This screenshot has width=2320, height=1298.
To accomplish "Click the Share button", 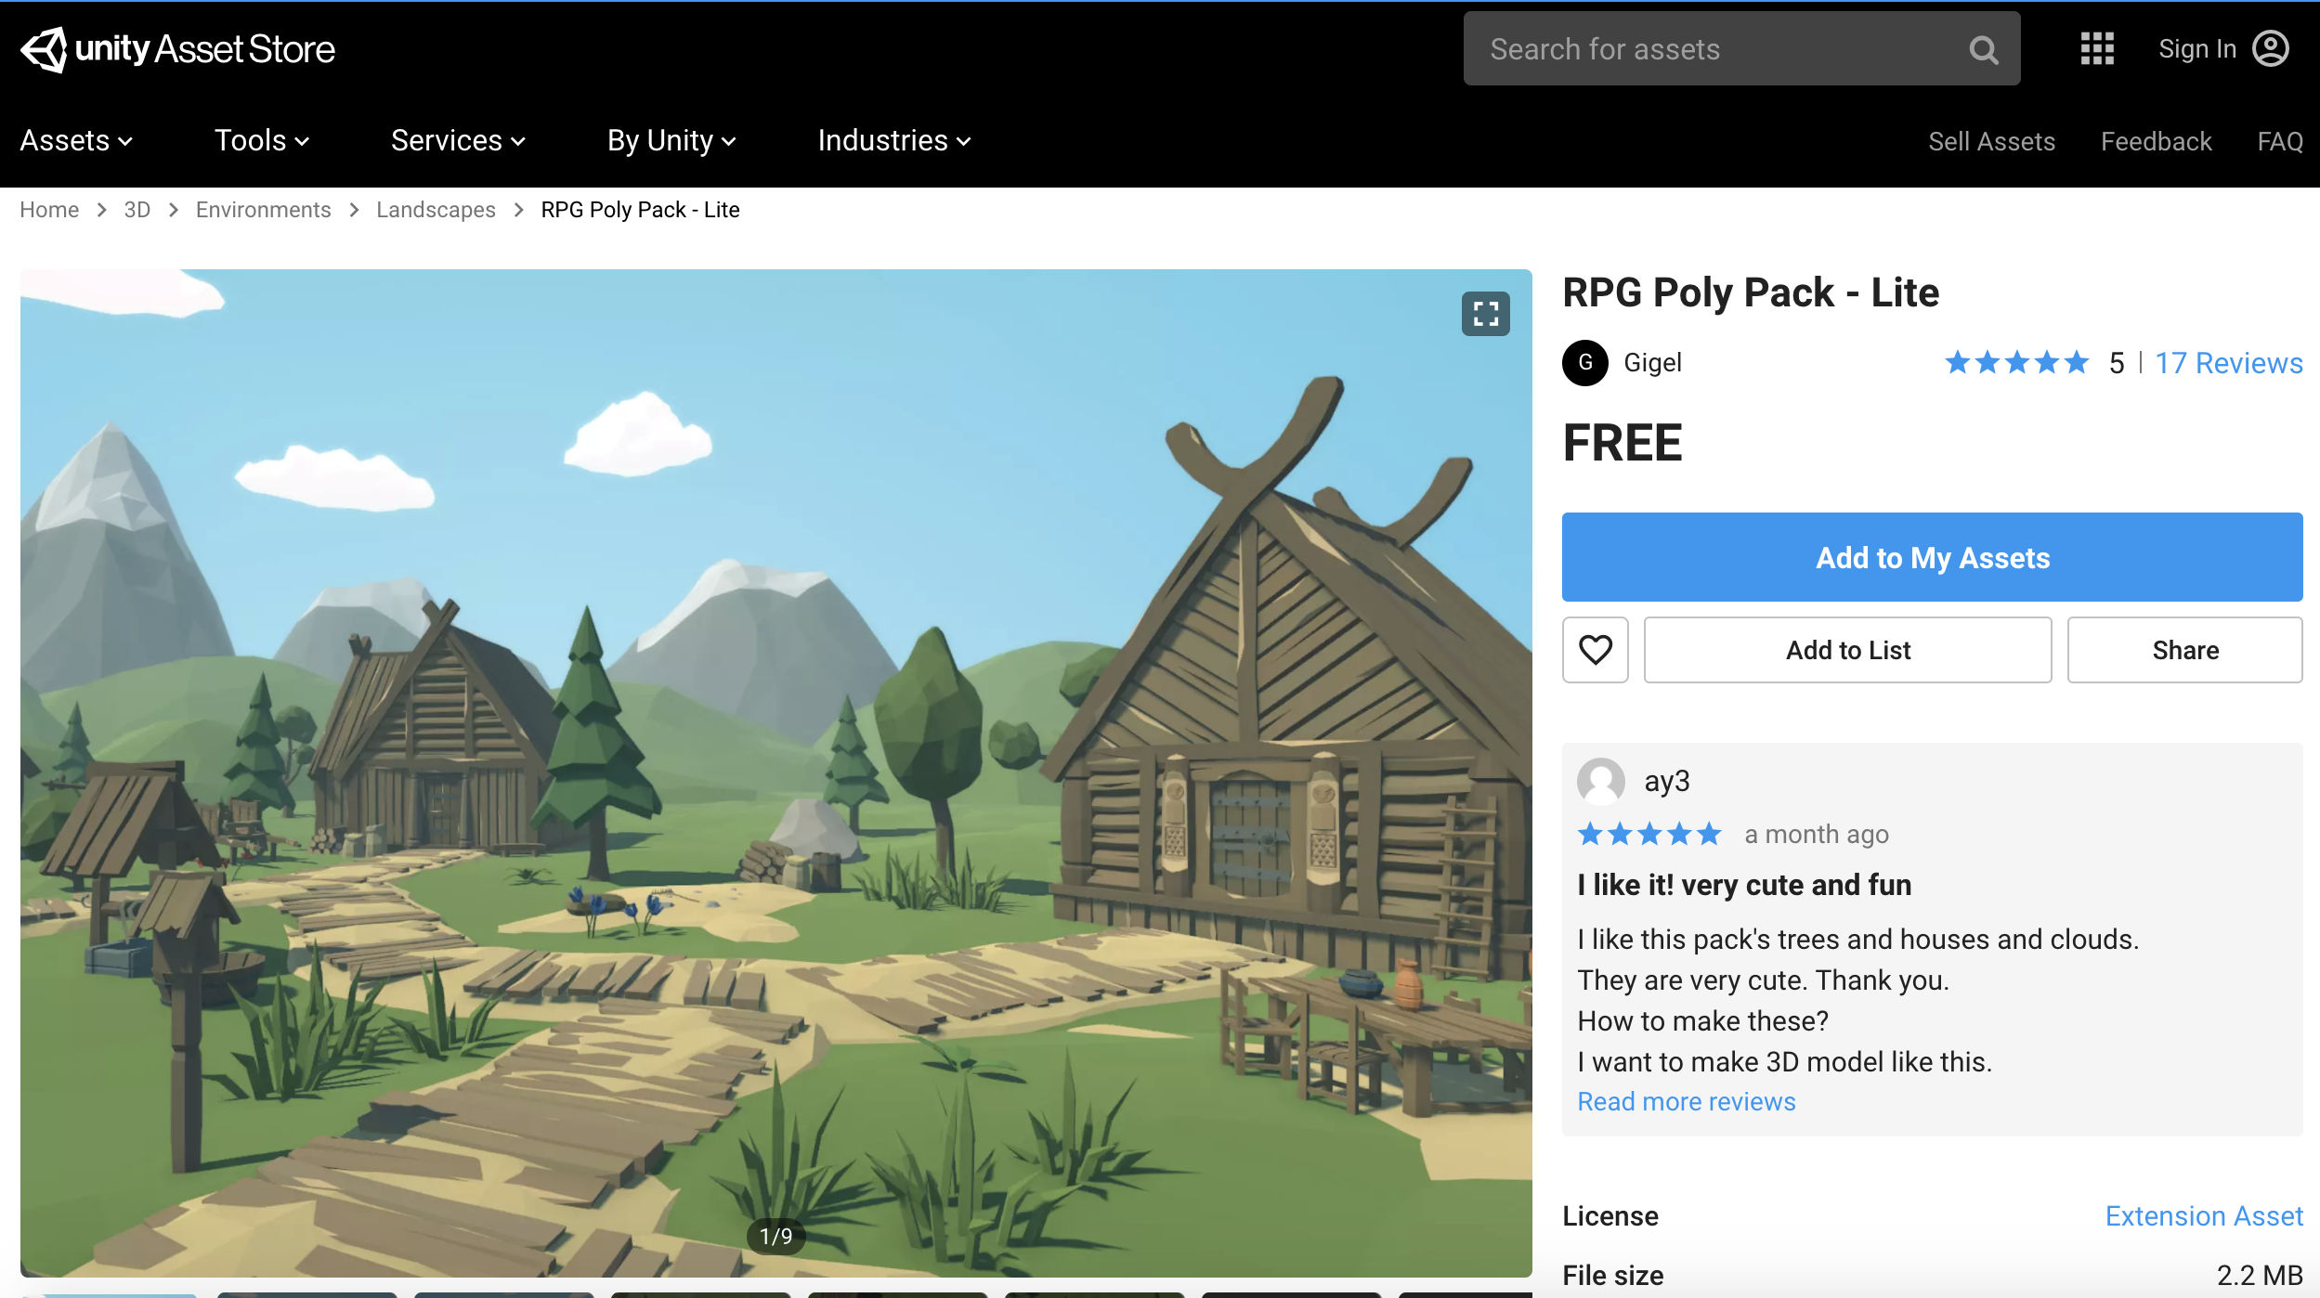I will coord(2184,650).
